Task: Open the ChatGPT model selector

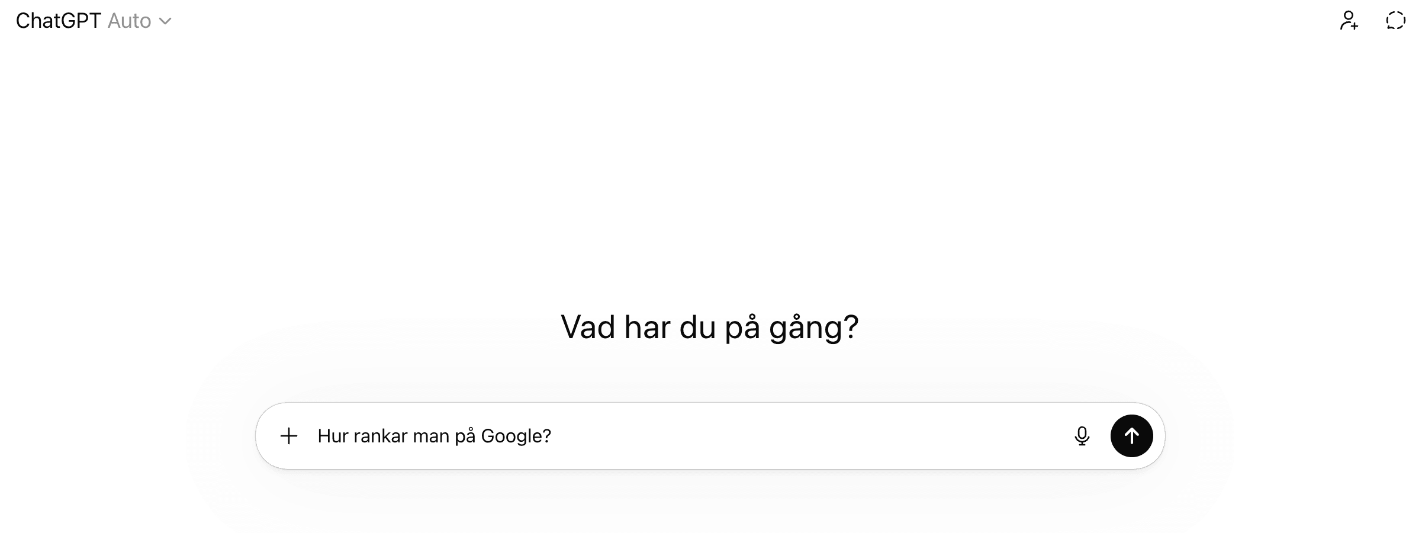Action: 93,21
